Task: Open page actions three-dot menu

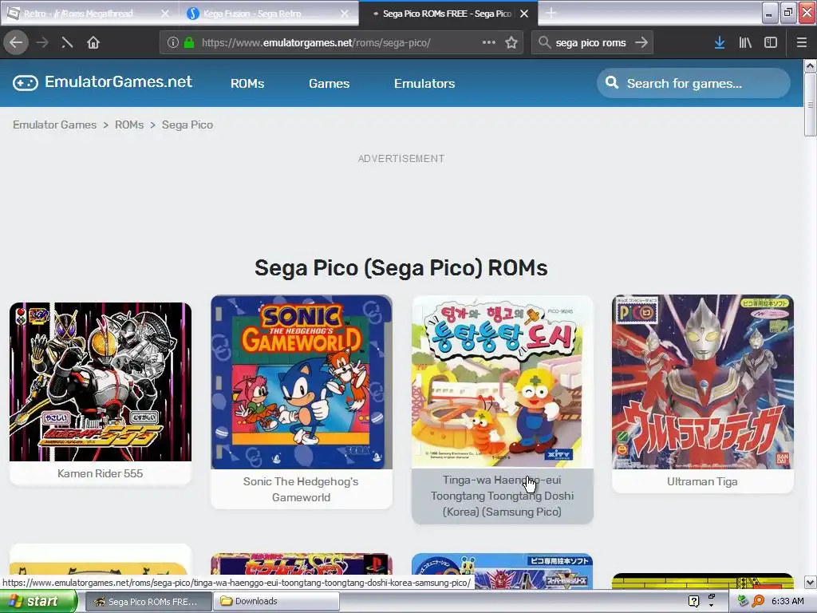Action: 489,42
